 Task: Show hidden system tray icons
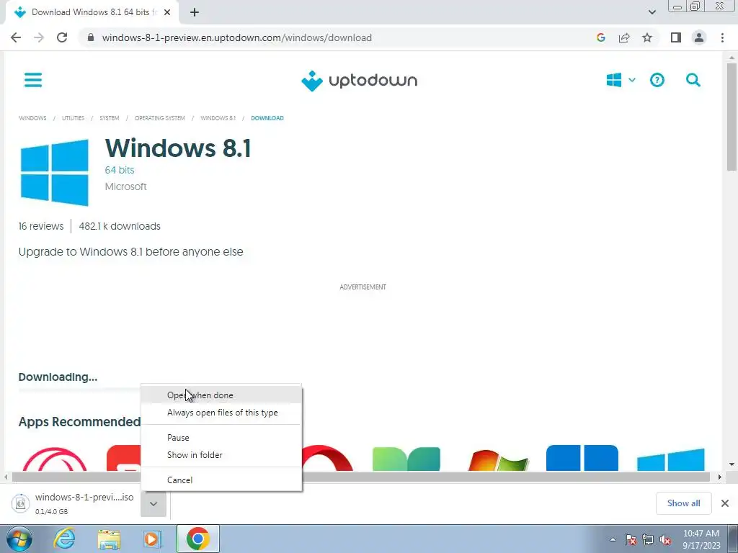coord(613,540)
